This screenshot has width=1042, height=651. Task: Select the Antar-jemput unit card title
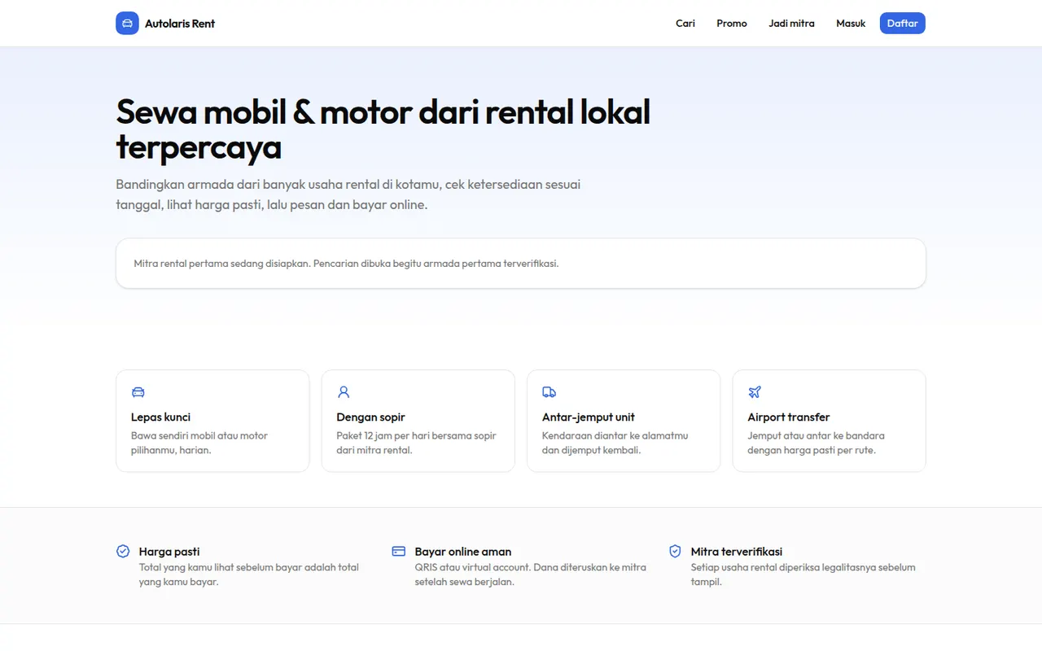tap(589, 417)
